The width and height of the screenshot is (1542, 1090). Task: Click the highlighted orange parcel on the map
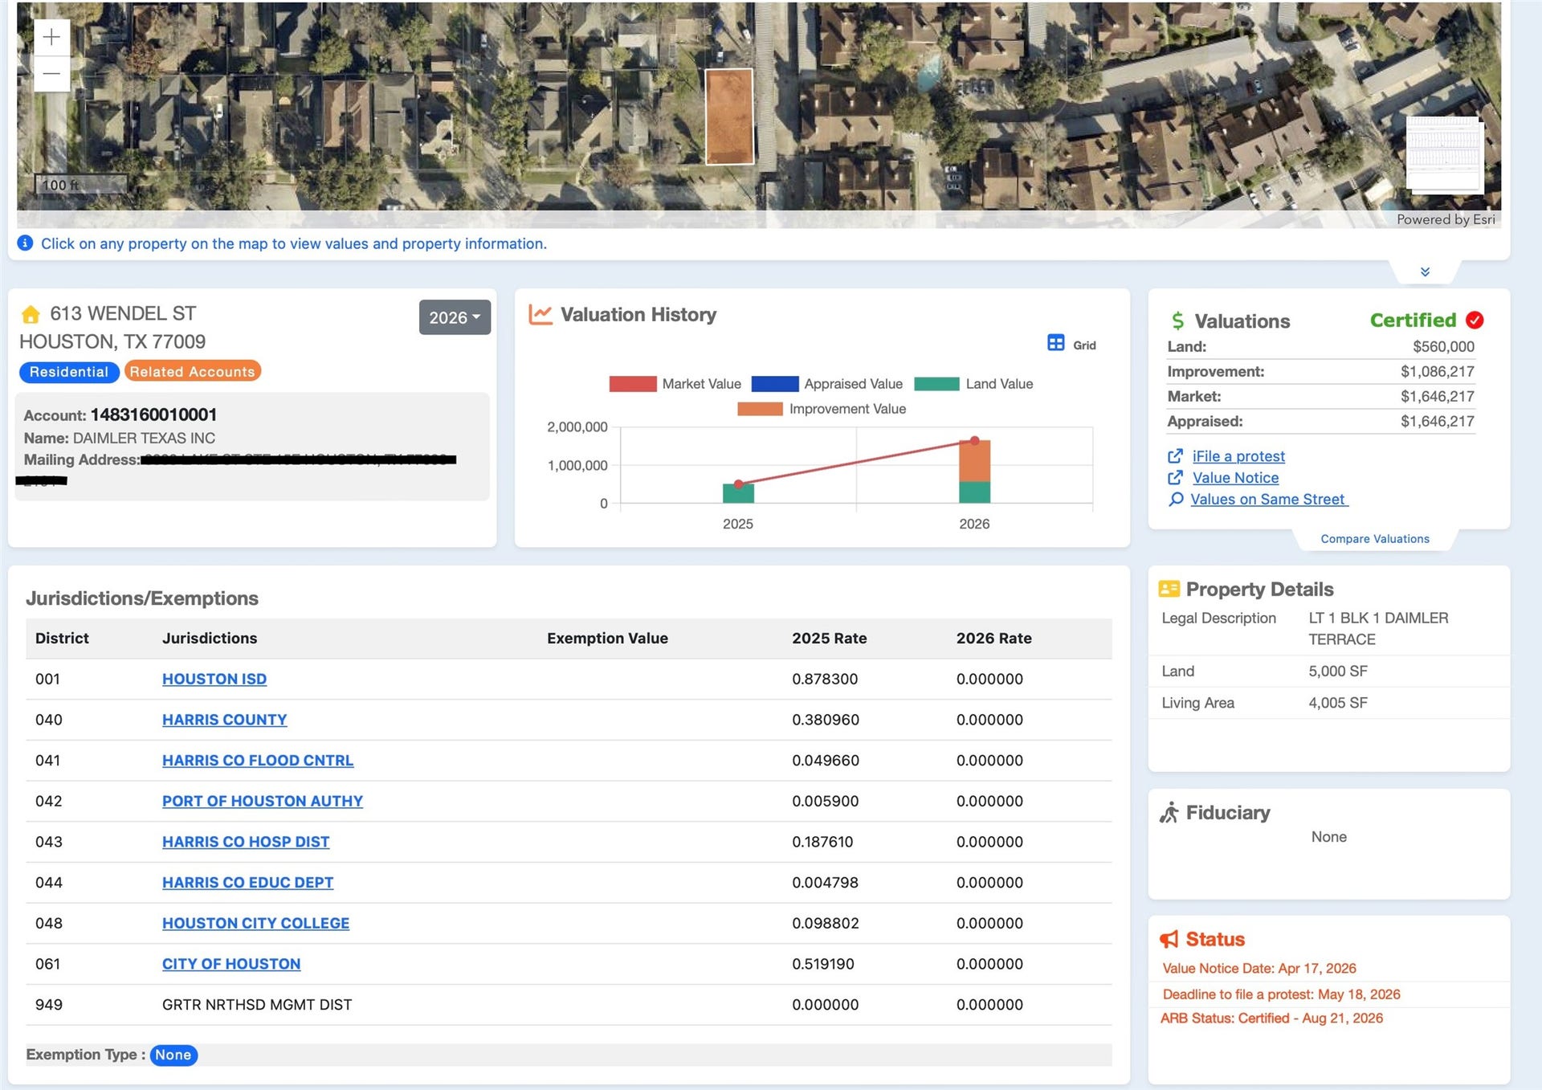tap(729, 116)
